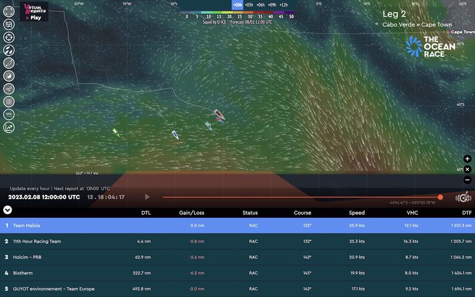The image size is (475, 297).
Task: Select the Team Malizia leaderboard row
Action: (x=237, y=226)
